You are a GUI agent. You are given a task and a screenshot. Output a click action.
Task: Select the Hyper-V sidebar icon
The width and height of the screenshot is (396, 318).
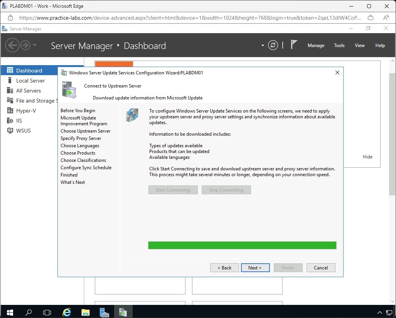[x=10, y=111]
